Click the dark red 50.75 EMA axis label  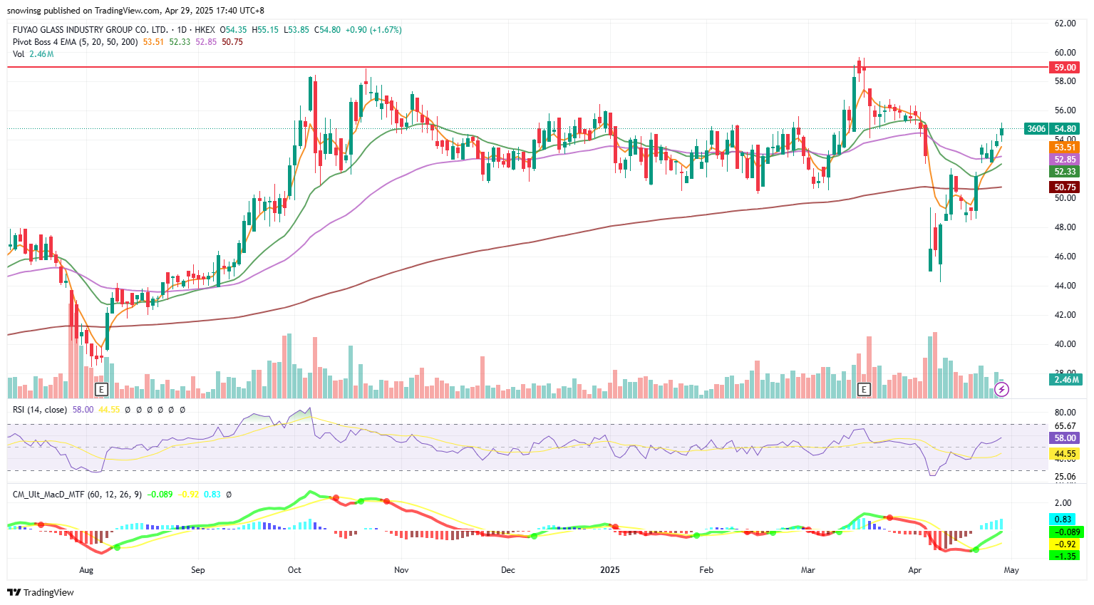click(1065, 187)
